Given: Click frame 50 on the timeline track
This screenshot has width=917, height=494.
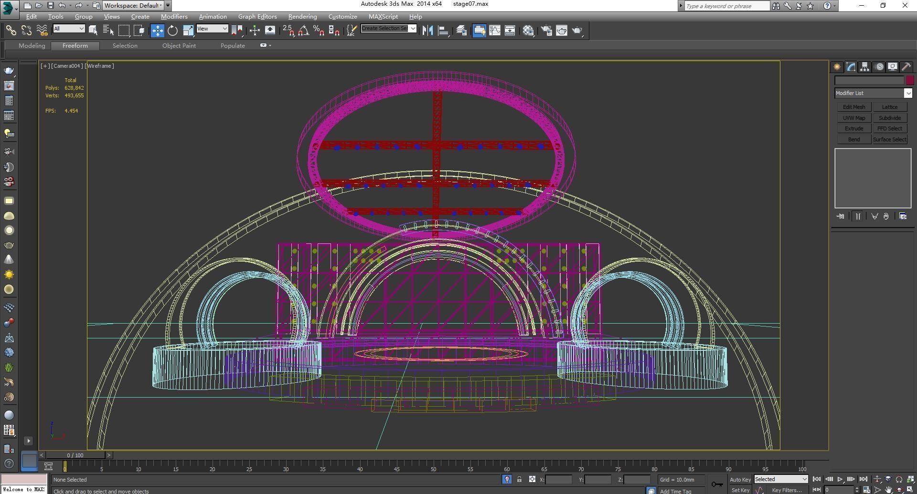Looking at the screenshot, I should [433, 467].
